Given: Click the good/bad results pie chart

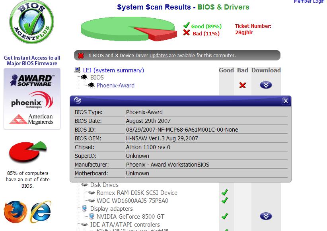Looking at the screenshot, I should pos(129,29).
